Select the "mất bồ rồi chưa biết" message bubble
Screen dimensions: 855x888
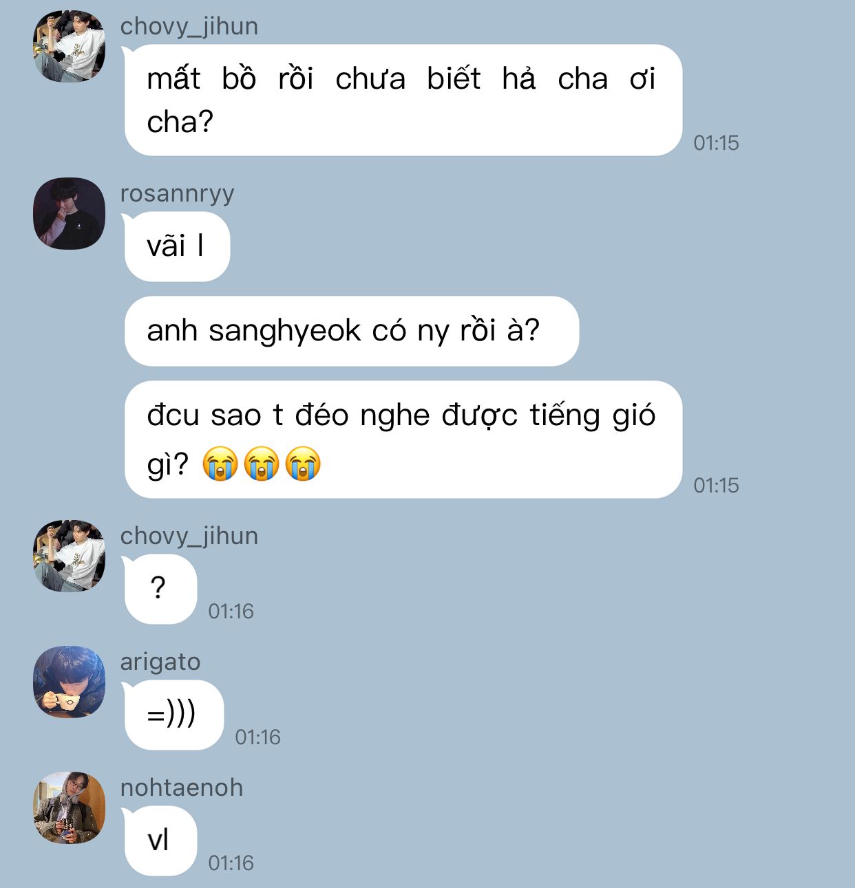[403, 100]
